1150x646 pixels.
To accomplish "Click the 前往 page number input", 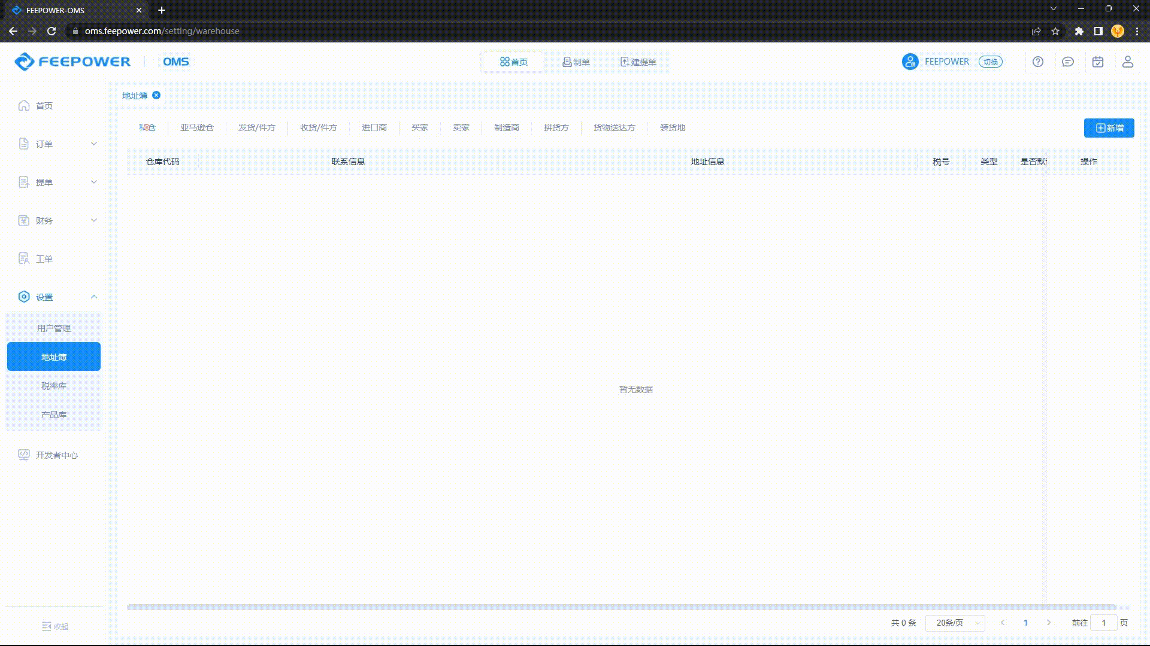I will [1104, 623].
